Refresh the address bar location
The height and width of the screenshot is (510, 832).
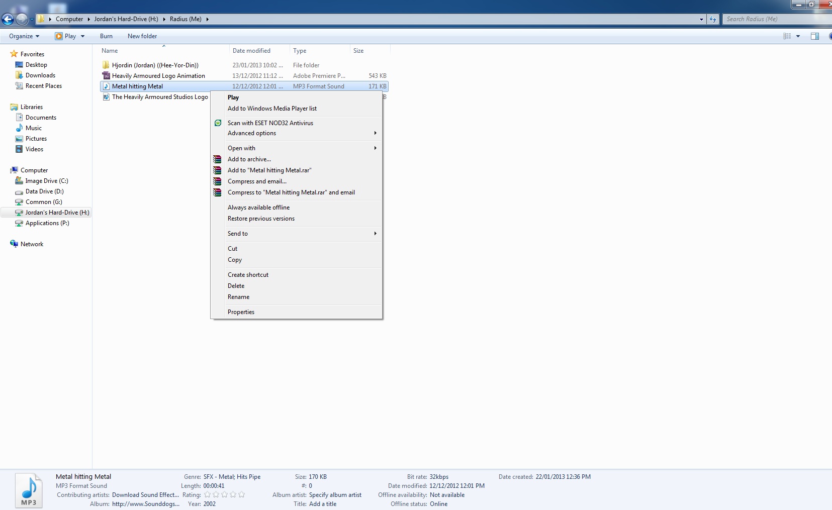(x=713, y=19)
